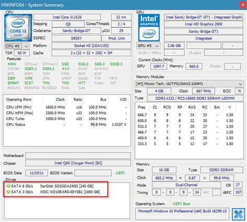The width and height of the screenshot is (247, 222).
Task: Click the module size 4 GB field
Action: point(159,91)
